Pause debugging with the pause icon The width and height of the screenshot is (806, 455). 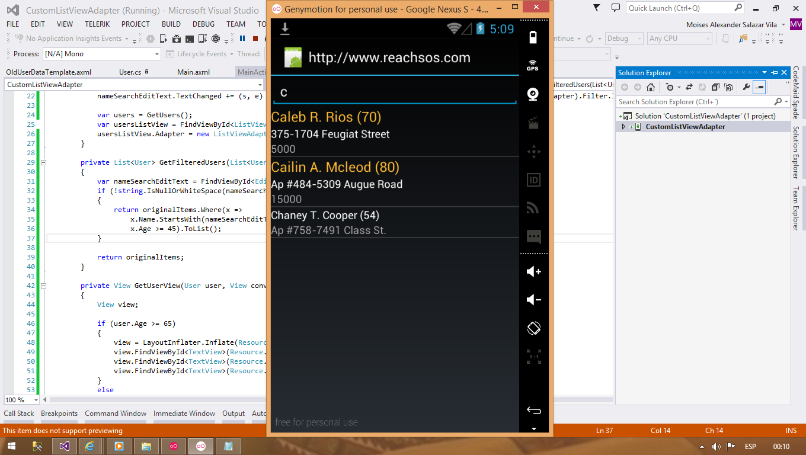244,38
